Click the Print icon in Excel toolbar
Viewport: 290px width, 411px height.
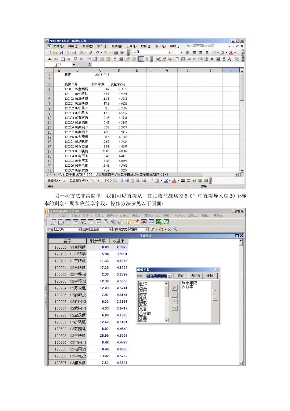(74, 53)
